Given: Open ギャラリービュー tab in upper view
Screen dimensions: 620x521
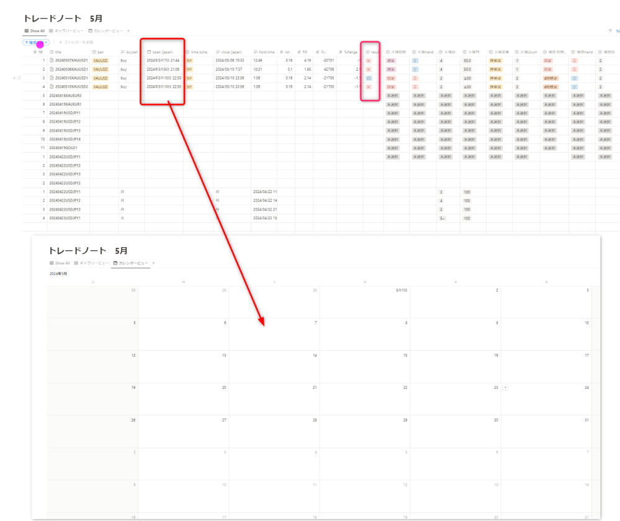Looking at the screenshot, I should [66, 30].
